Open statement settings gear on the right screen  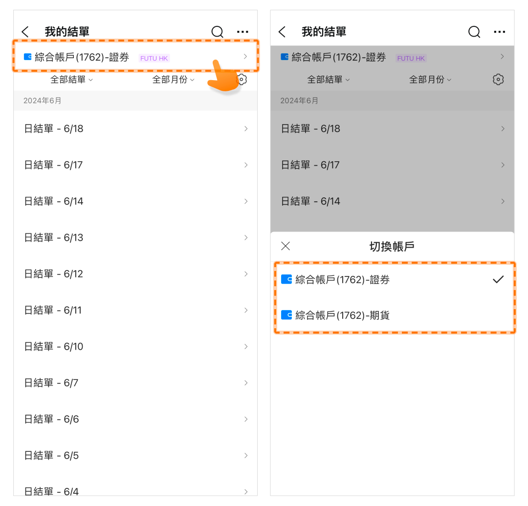pyautogui.click(x=498, y=80)
